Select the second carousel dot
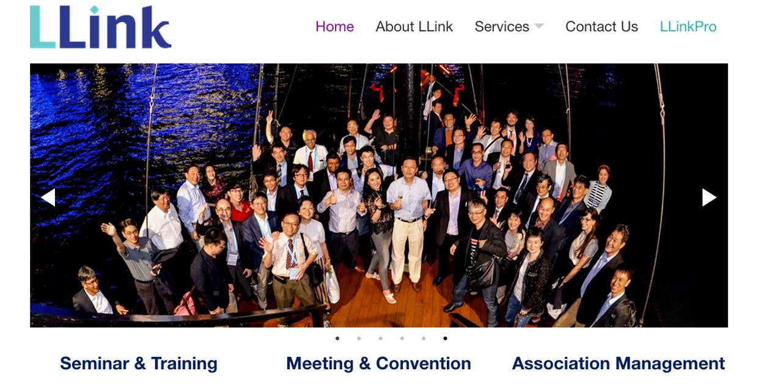764x385 pixels. click(x=359, y=338)
